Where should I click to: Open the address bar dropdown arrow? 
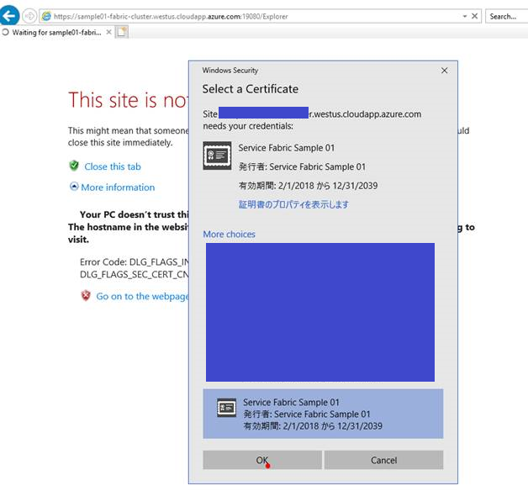tap(465, 16)
